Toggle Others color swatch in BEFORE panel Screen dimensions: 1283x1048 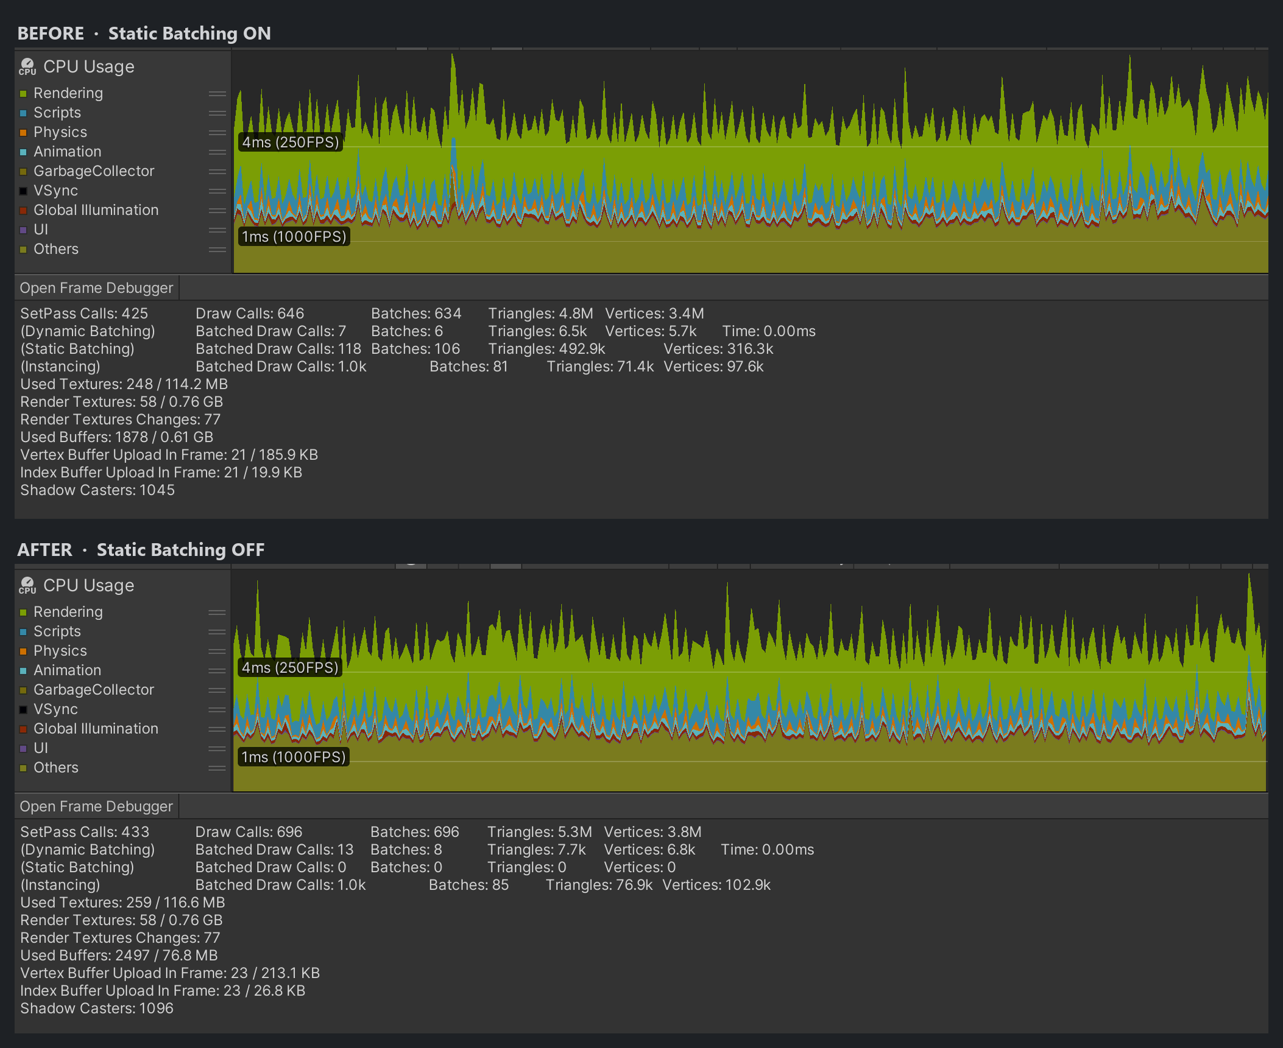click(23, 250)
